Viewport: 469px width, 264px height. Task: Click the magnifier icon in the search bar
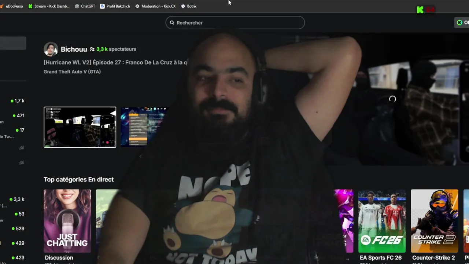tap(172, 23)
